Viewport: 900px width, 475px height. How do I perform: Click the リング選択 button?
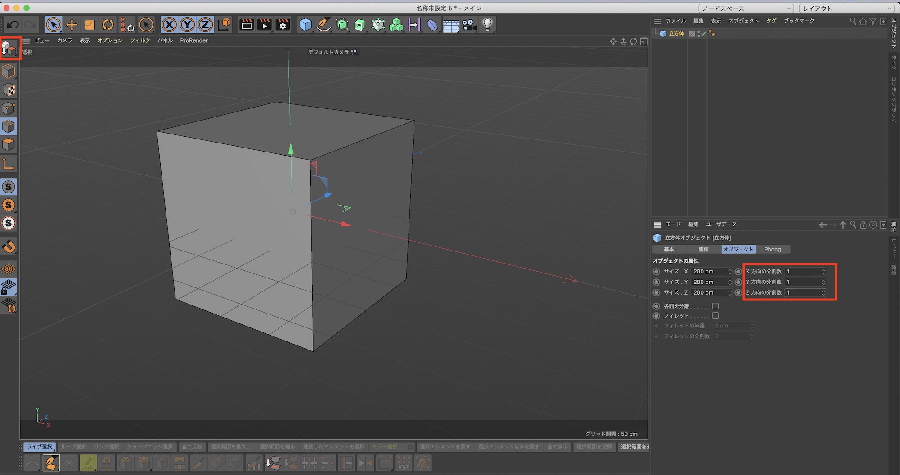107,447
